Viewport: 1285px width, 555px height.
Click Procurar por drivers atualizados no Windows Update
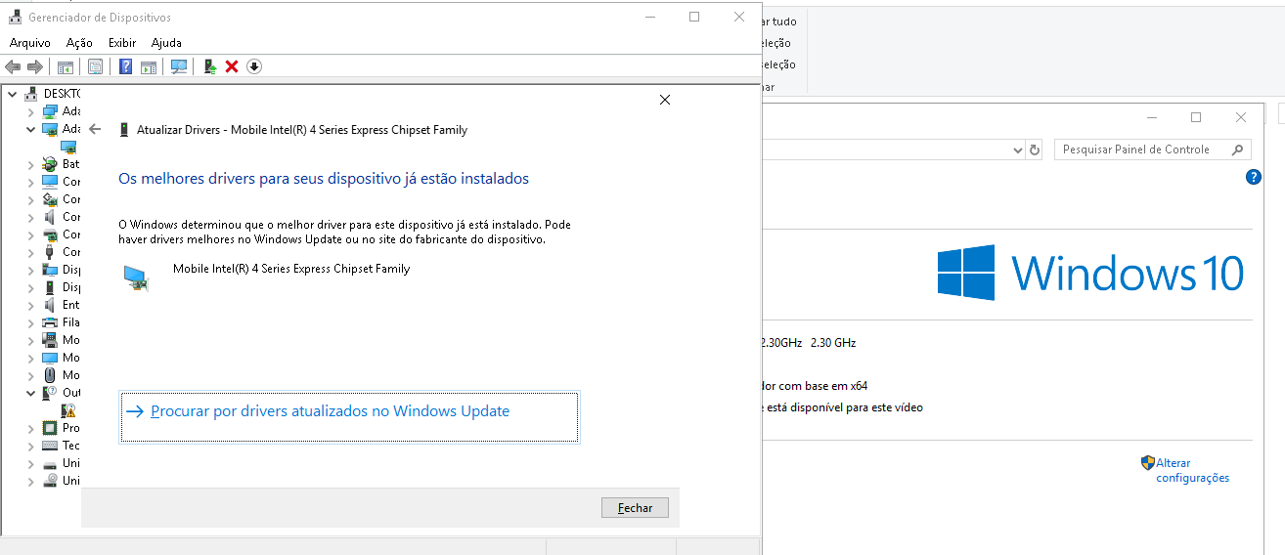pyautogui.click(x=330, y=411)
